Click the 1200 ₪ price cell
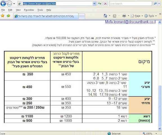This screenshot has width=162, height=135. coord(66,116)
